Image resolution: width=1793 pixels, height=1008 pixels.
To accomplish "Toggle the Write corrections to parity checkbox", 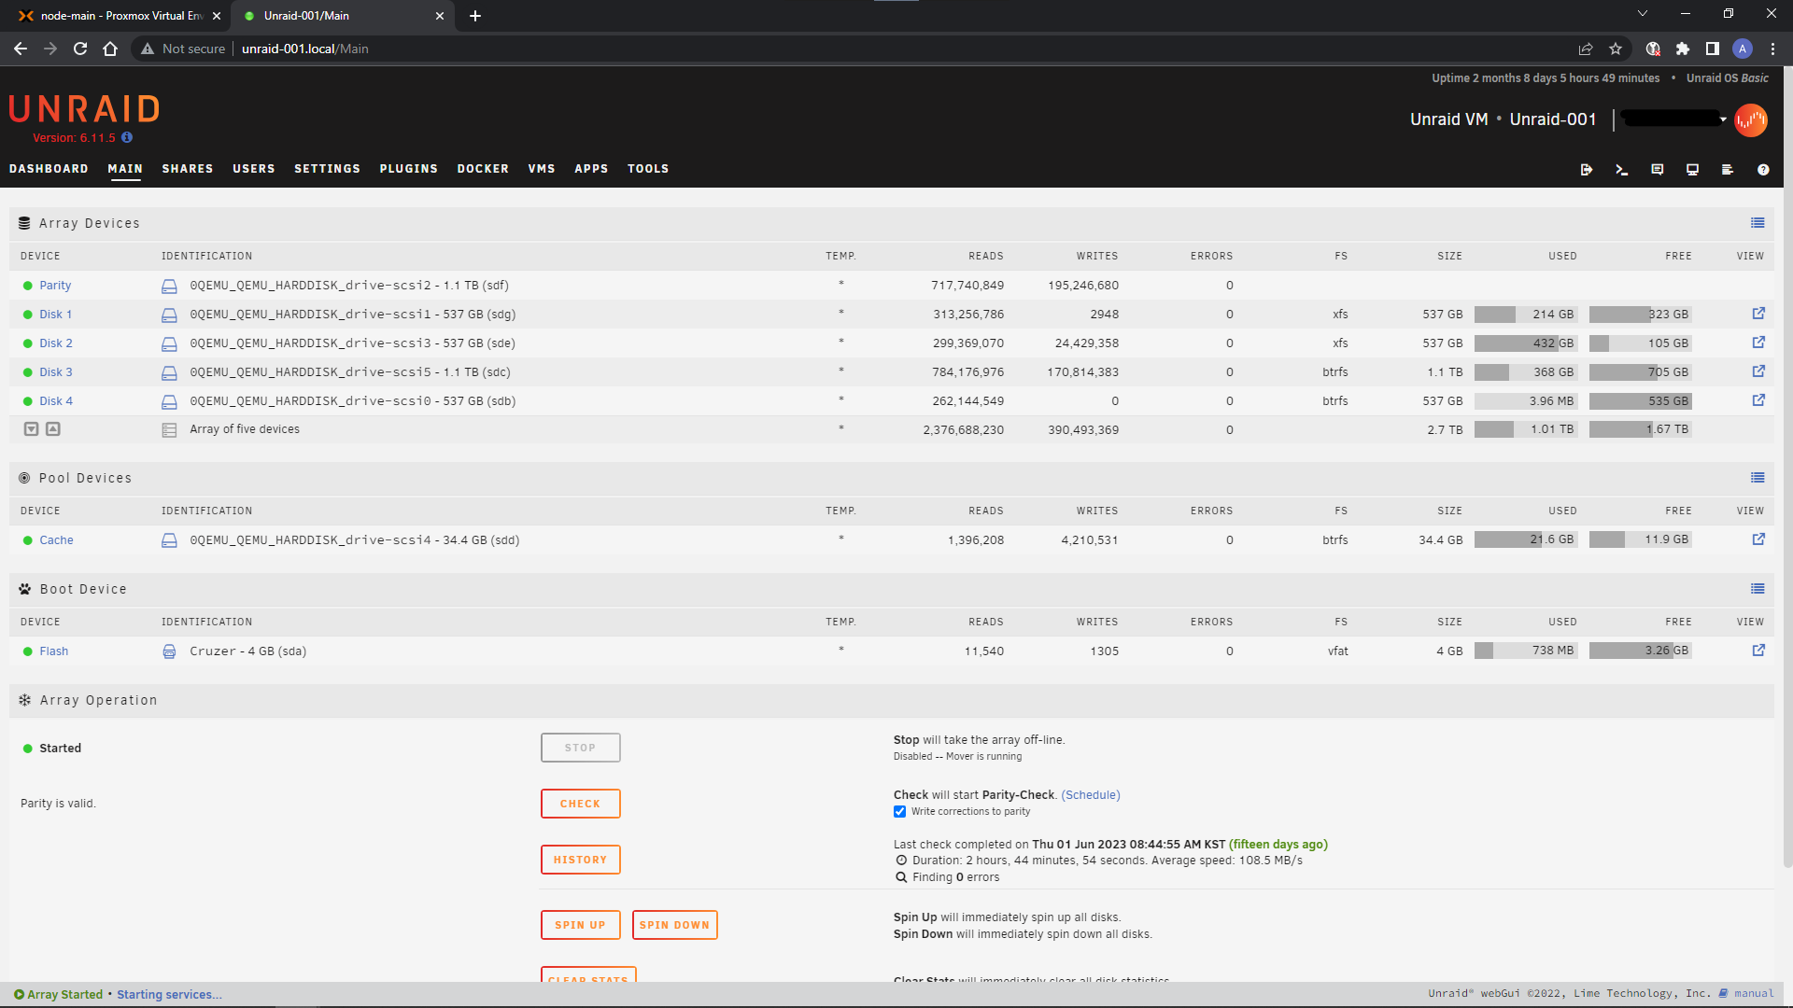I will point(899,812).
